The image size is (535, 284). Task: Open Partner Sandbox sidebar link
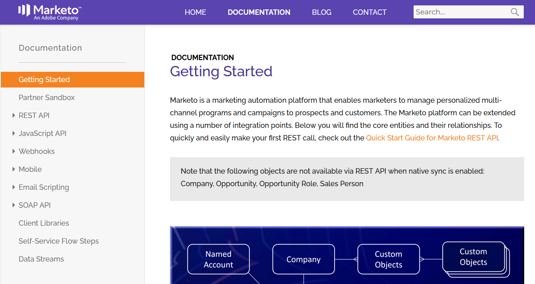click(47, 97)
